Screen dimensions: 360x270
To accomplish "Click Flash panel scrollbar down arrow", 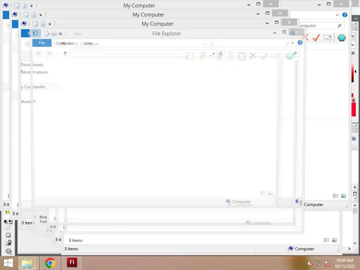I will 355,243.
